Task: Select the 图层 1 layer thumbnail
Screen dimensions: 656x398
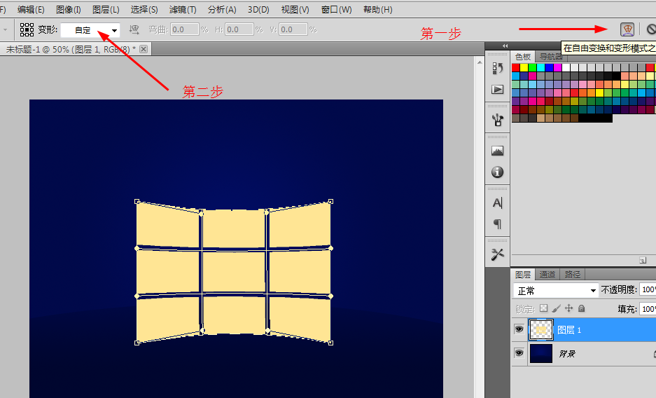Action: pos(541,330)
